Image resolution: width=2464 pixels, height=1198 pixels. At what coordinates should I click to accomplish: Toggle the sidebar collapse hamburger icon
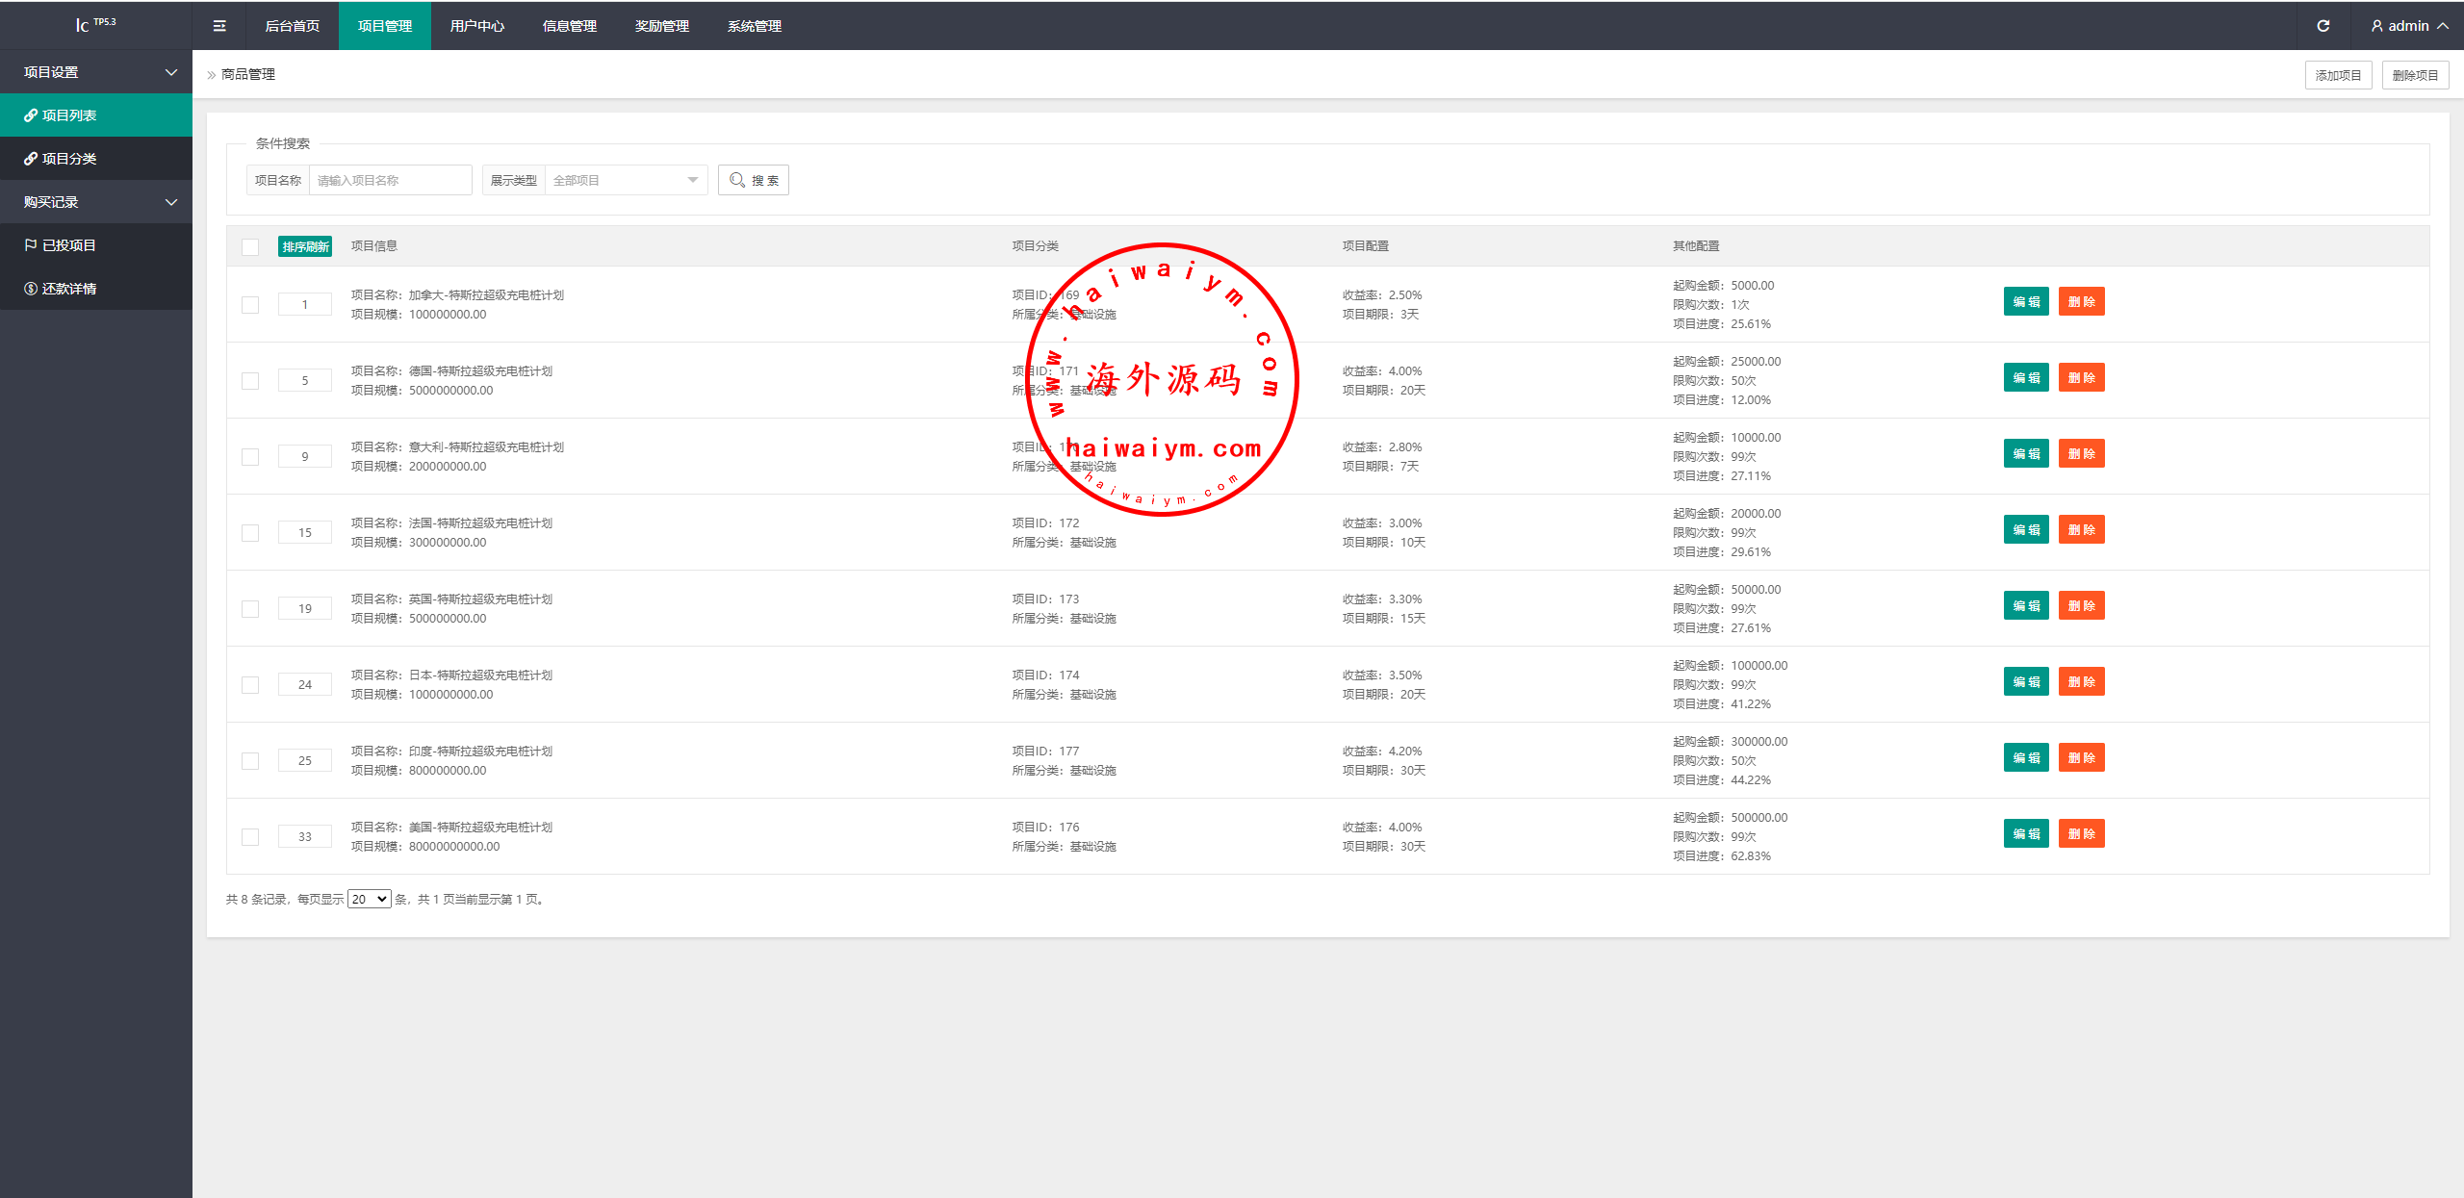coord(219,26)
